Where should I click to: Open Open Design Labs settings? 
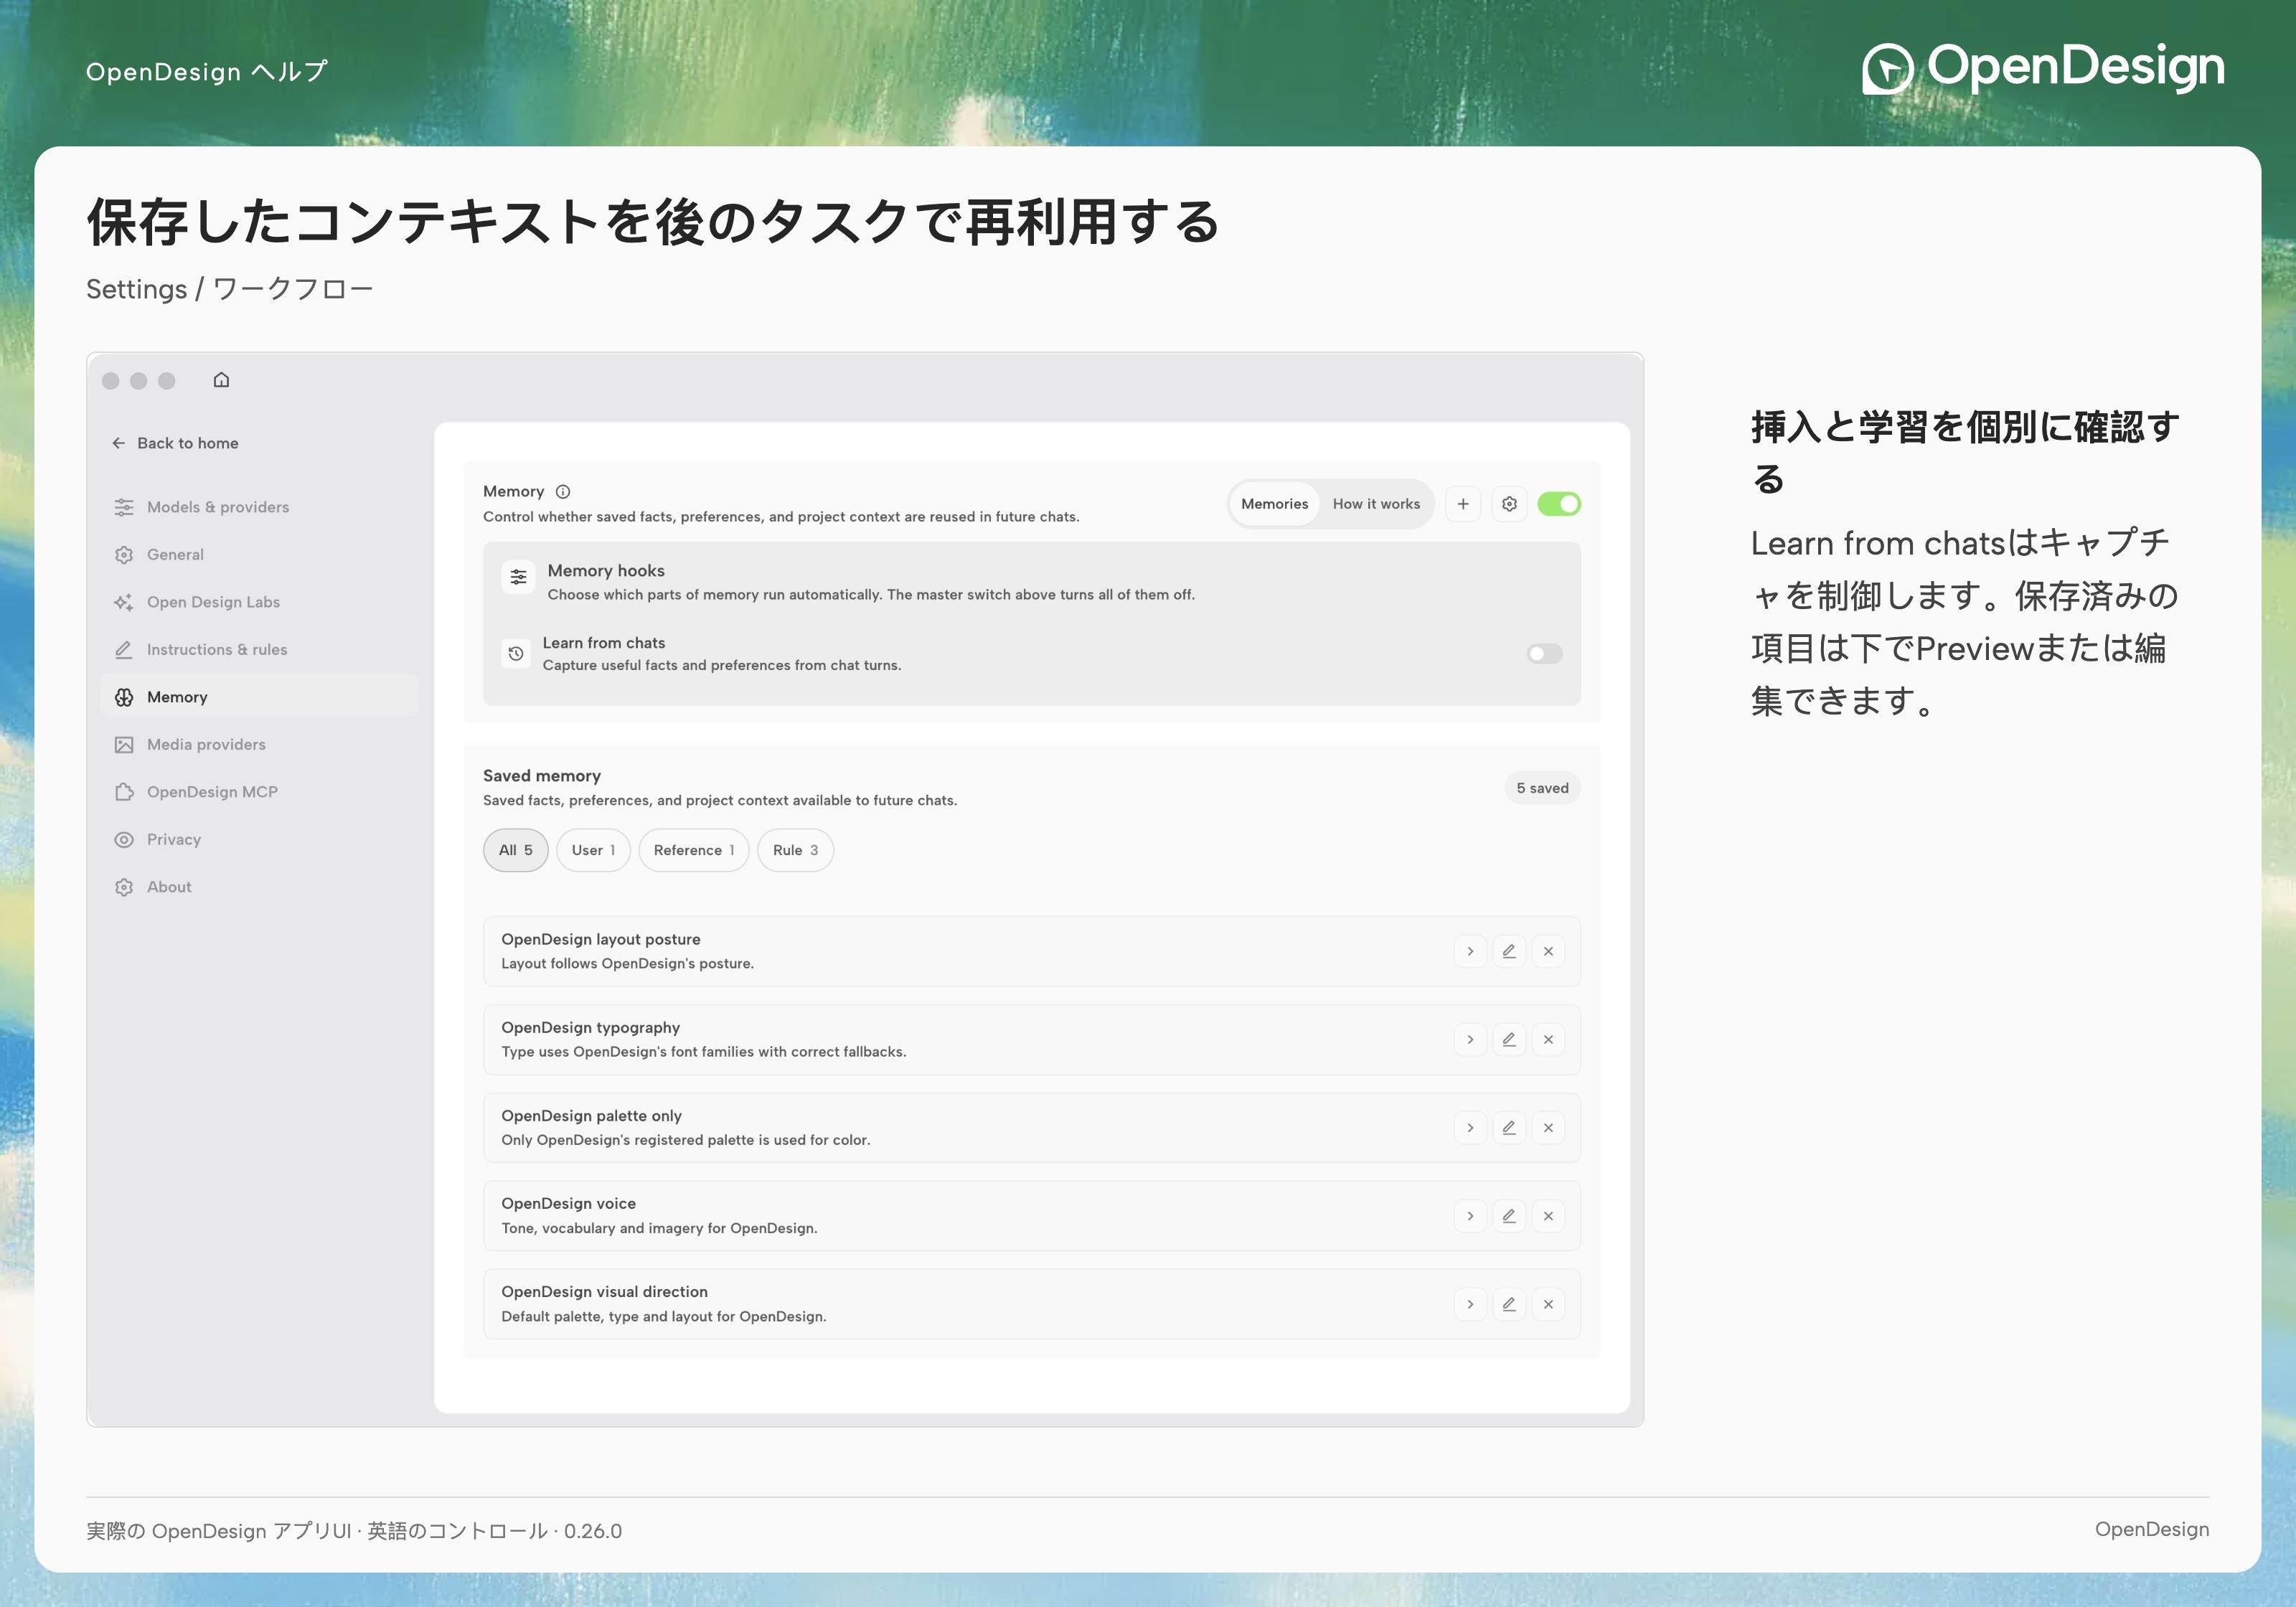(x=259, y=602)
